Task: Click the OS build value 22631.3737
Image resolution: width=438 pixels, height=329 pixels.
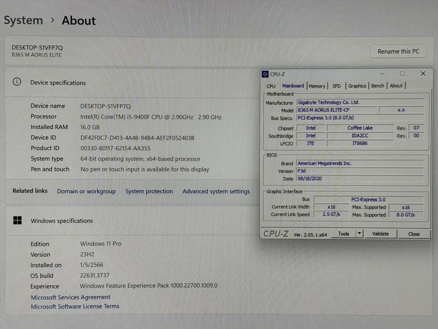Action: click(95, 275)
